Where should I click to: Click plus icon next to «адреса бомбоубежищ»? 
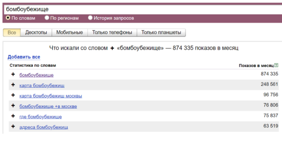click(13, 127)
